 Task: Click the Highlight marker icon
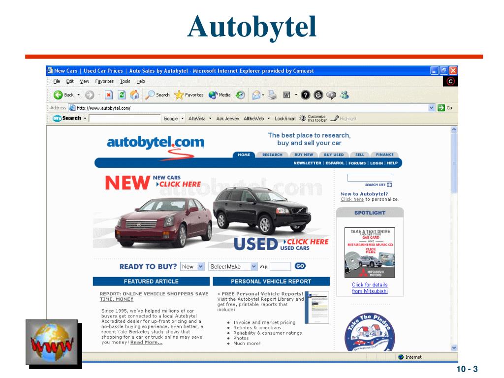point(335,118)
